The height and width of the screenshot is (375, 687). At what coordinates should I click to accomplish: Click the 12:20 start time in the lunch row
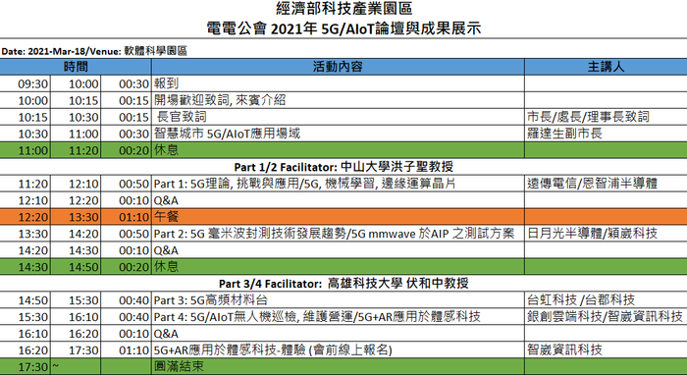pyautogui.click(x=25, y=217)
